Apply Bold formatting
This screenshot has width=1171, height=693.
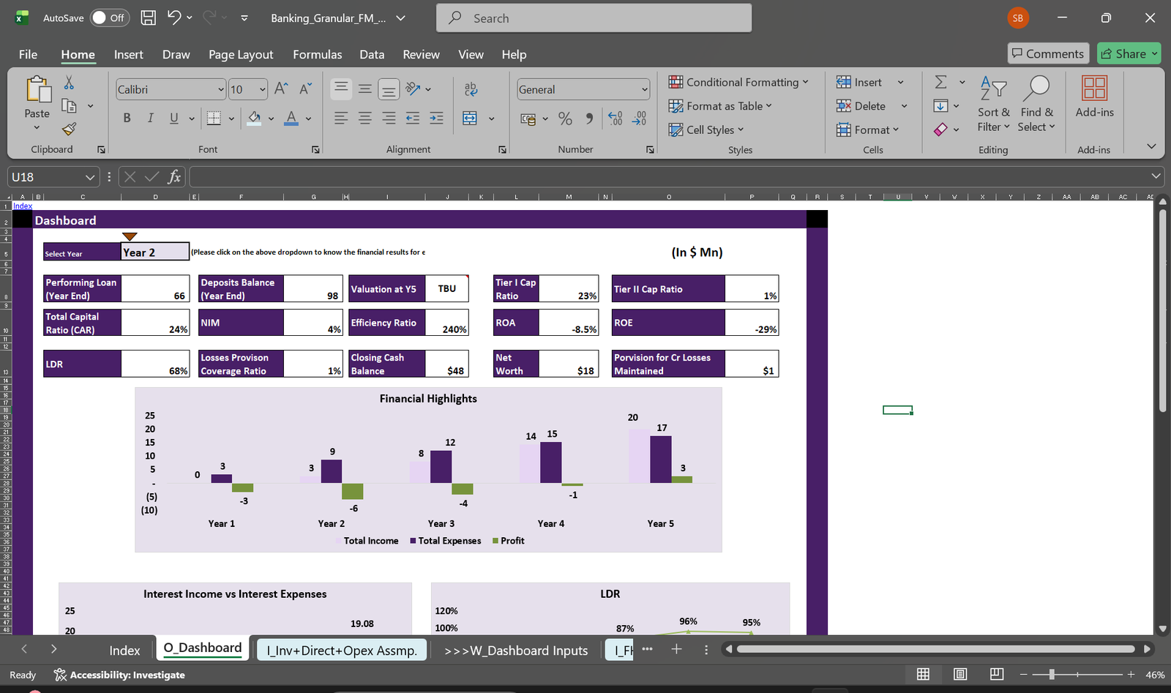[127, 118]
